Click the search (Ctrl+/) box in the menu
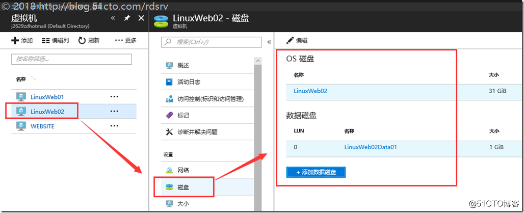Viewport: 524px width, 213px height. 211,42
